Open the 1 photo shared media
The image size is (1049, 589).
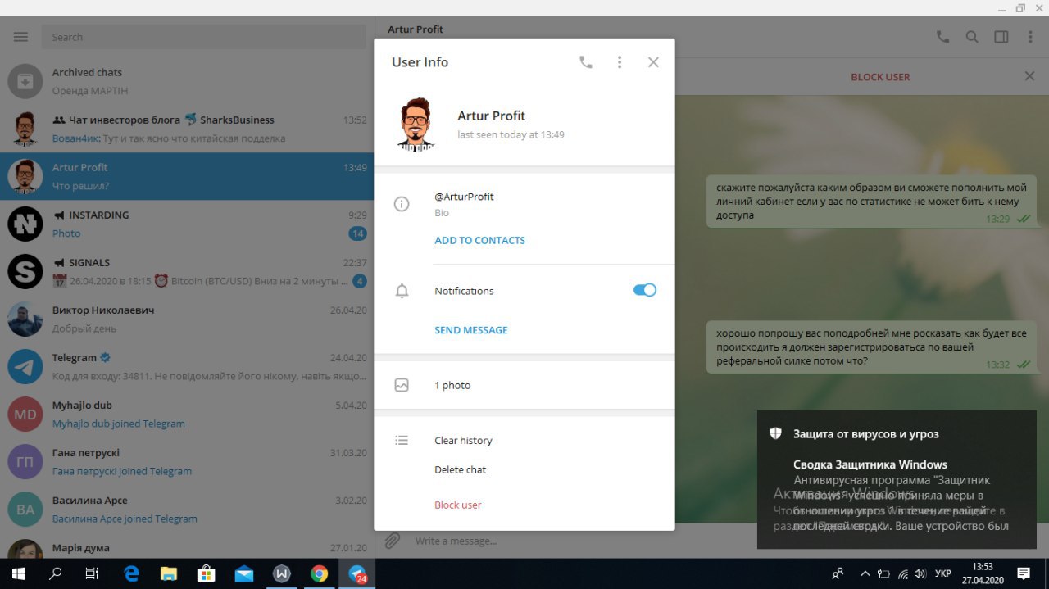524,385
